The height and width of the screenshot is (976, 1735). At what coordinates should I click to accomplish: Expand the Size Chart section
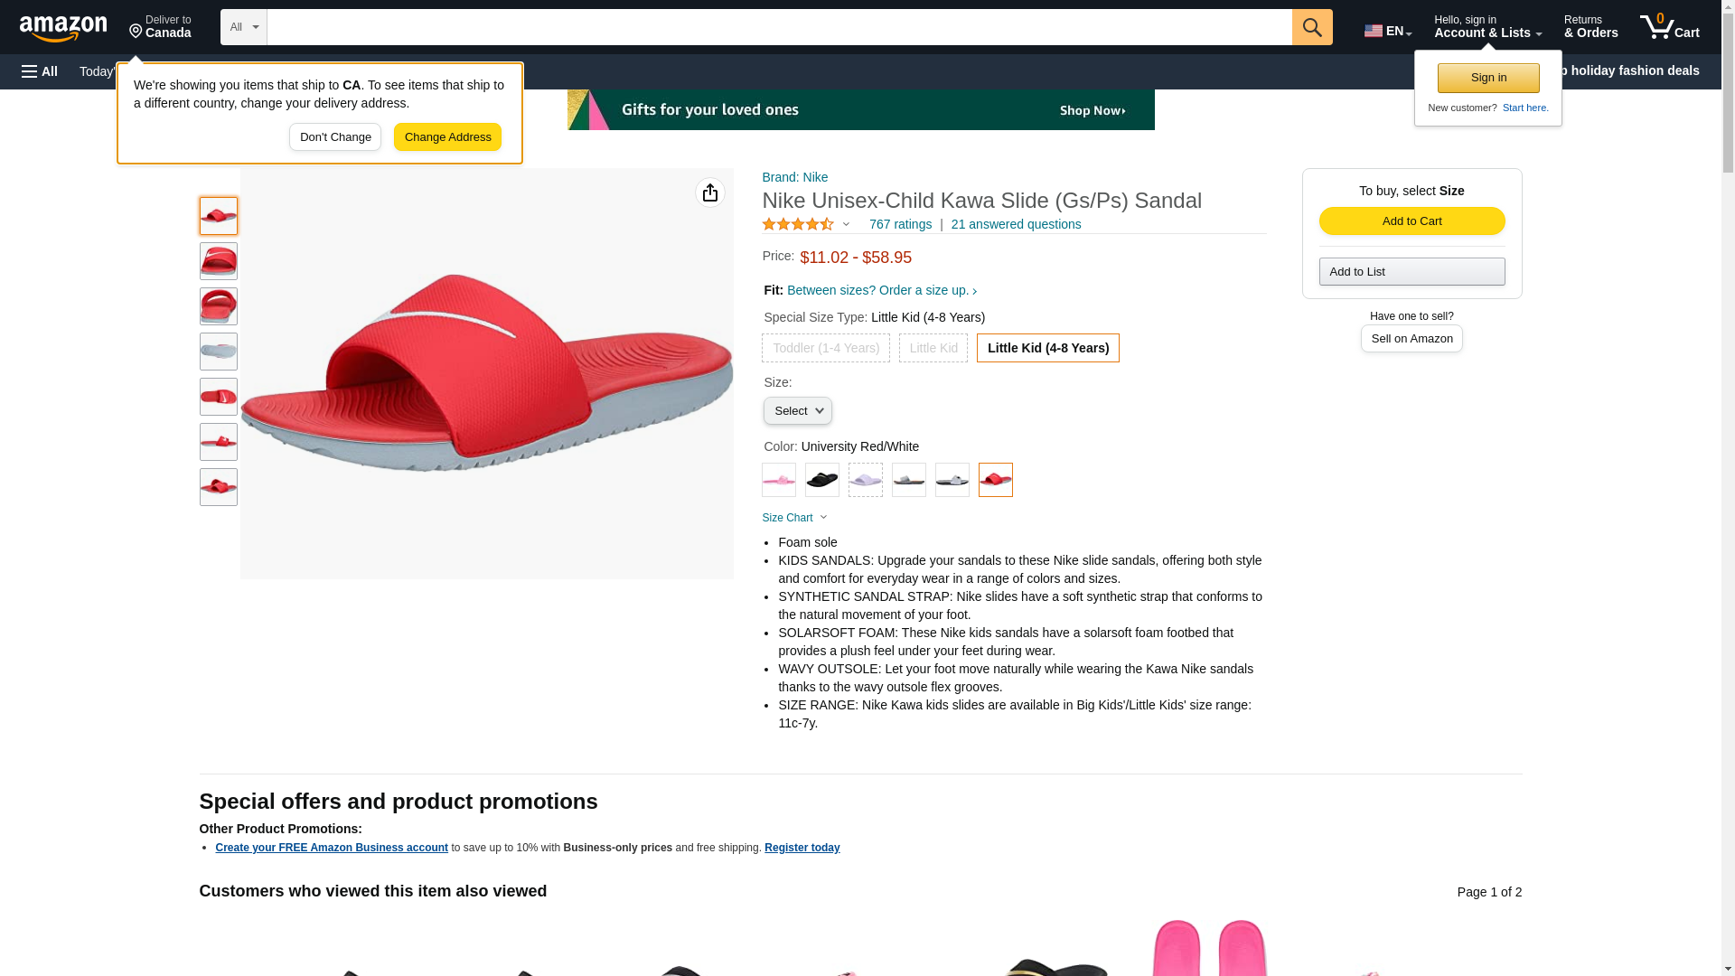[x=794, y=518]
